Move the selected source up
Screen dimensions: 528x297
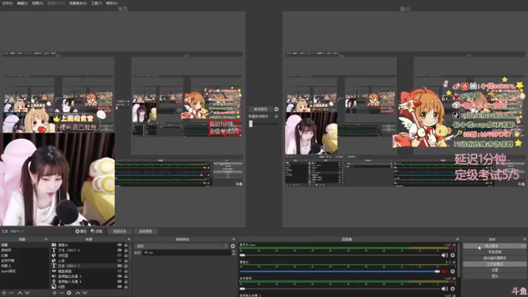pos(78,293)
